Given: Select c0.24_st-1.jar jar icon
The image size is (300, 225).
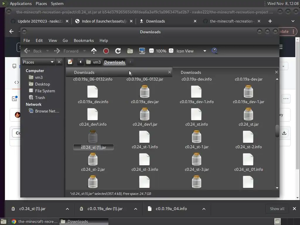Looking at the screenshot, I should point(197,137).
